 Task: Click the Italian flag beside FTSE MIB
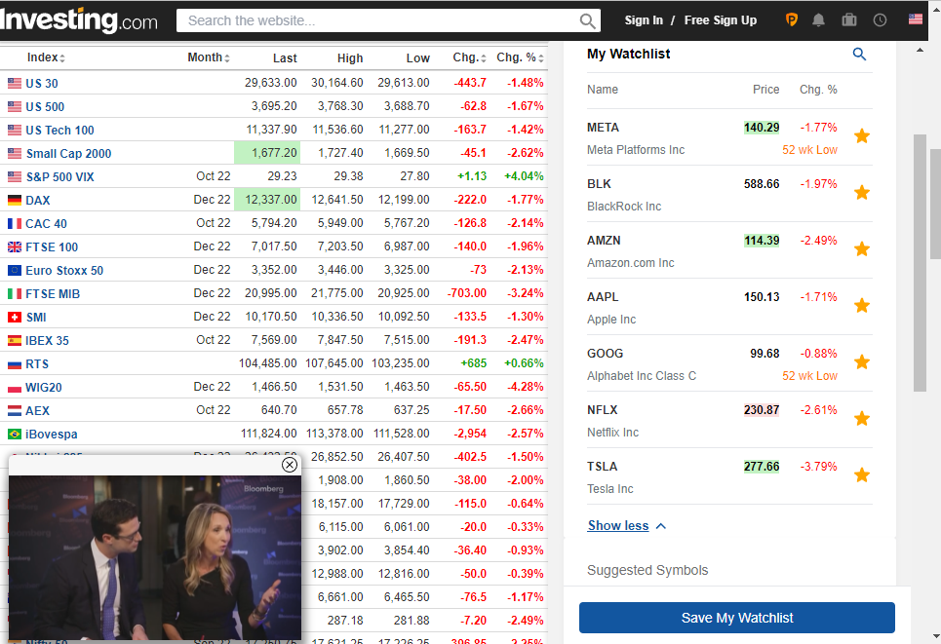tap(15, 294)
